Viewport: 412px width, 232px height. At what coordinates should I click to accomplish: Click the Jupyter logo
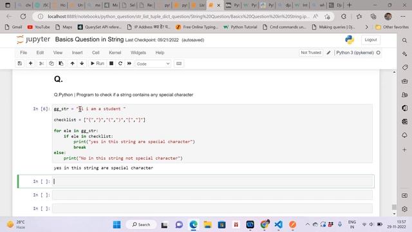tap(33, 39)
